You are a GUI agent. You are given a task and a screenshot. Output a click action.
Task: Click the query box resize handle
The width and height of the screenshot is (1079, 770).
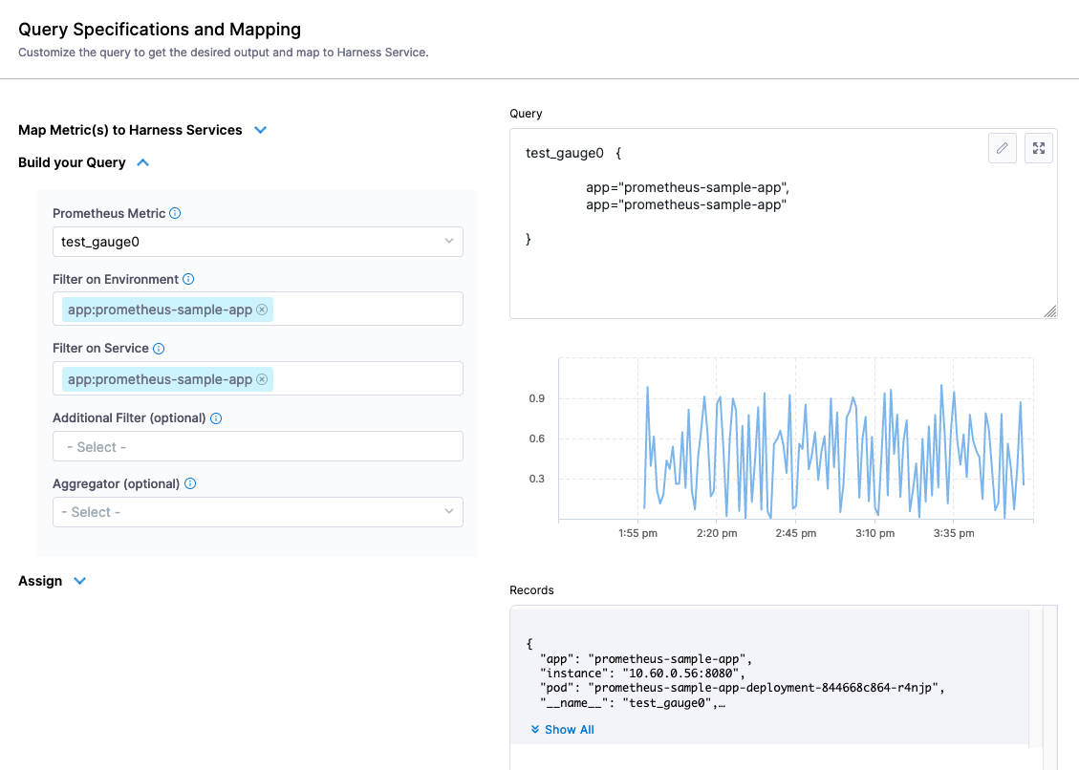[x=1050, y=311]
